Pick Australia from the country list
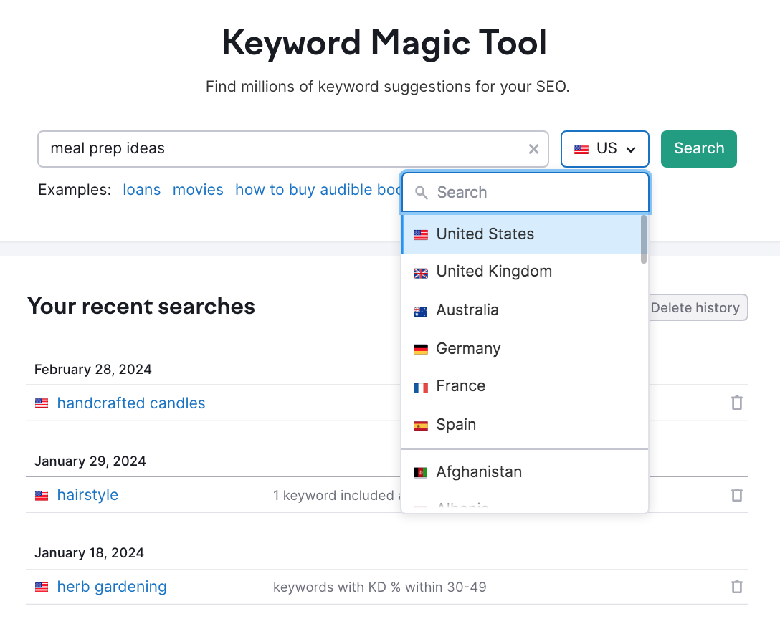The height and width of the screenshot is (619, 780). coord(467,310)
